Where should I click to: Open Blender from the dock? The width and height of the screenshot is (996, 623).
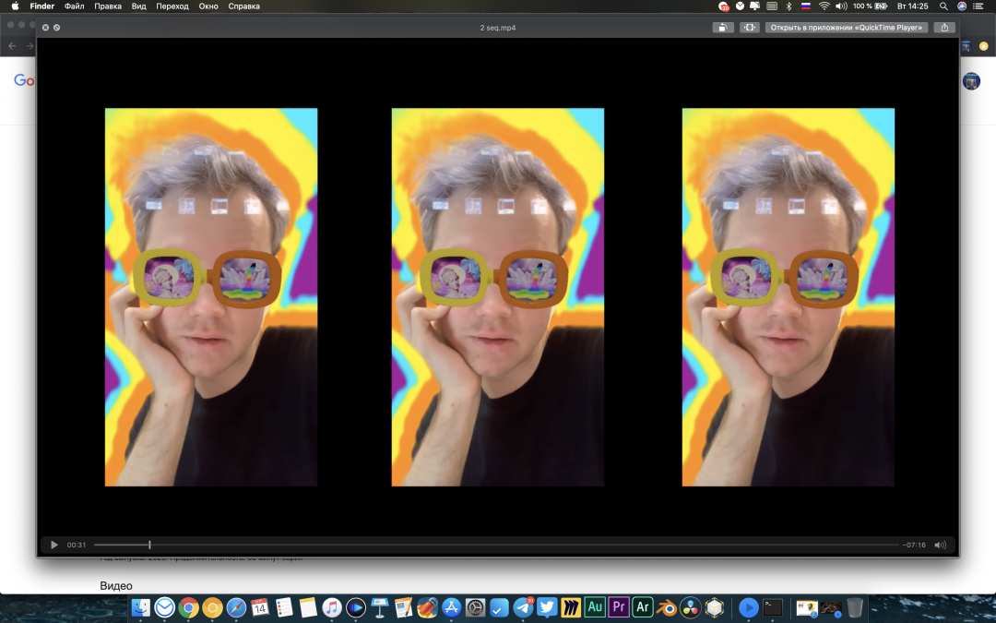coord(666,607)
